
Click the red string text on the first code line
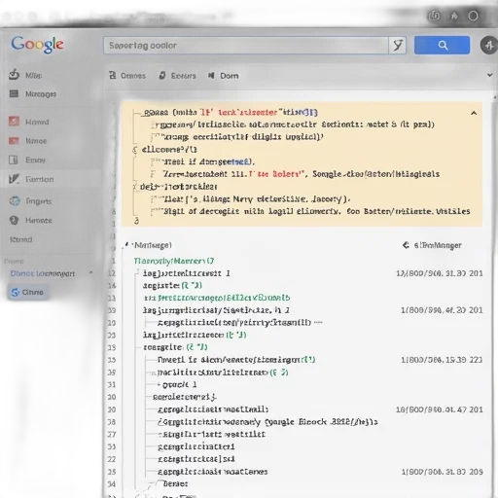click(x=238, y=112)
